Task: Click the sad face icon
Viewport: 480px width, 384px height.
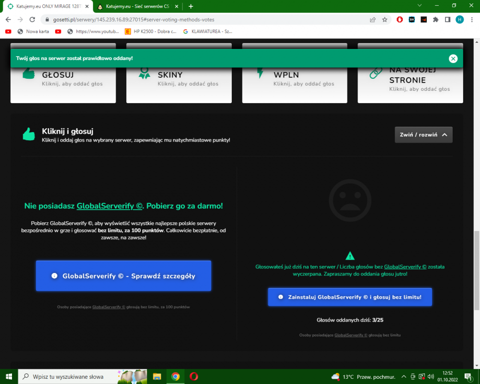Action: coord(350,201)
